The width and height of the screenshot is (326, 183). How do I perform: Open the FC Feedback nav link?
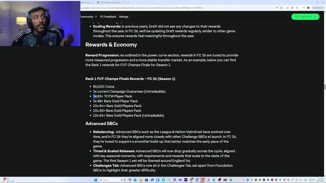pyautogui.click(x=108, y=17)
